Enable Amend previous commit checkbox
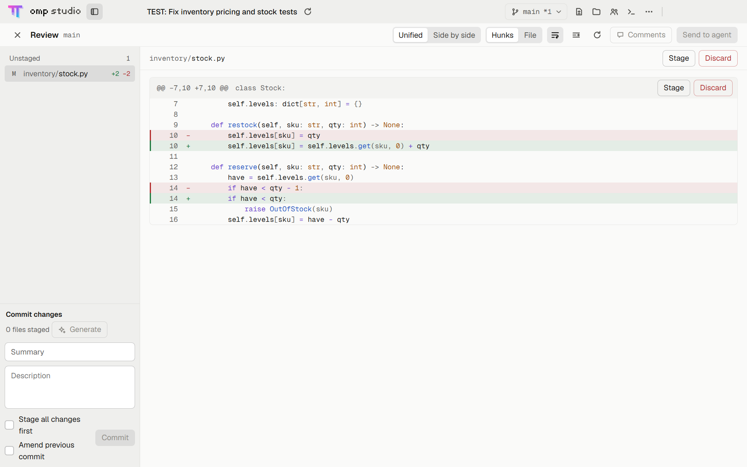Screen dimensions: 747x467 (x=9, y=451)
